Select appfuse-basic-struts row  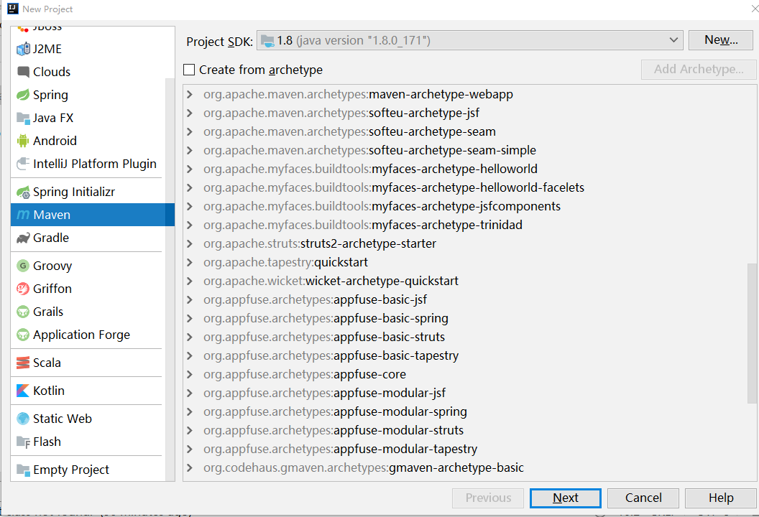point(324,337)
